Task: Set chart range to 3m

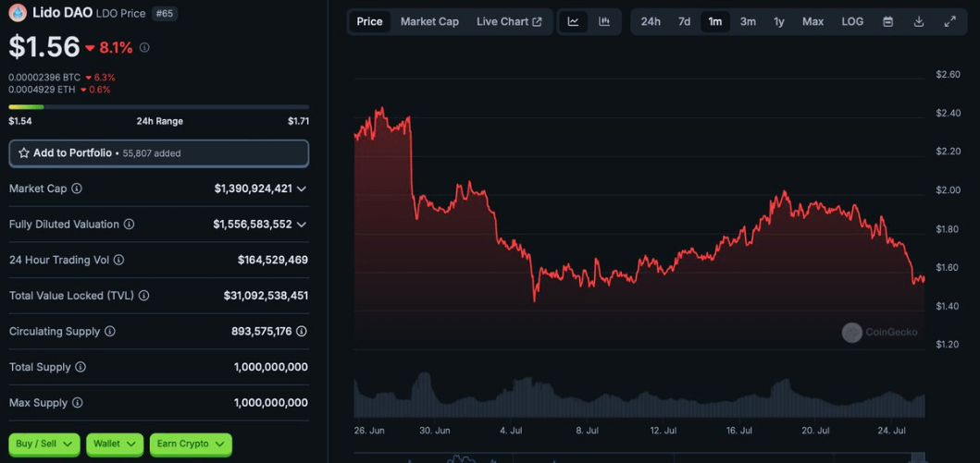Action: pos(748,22)
